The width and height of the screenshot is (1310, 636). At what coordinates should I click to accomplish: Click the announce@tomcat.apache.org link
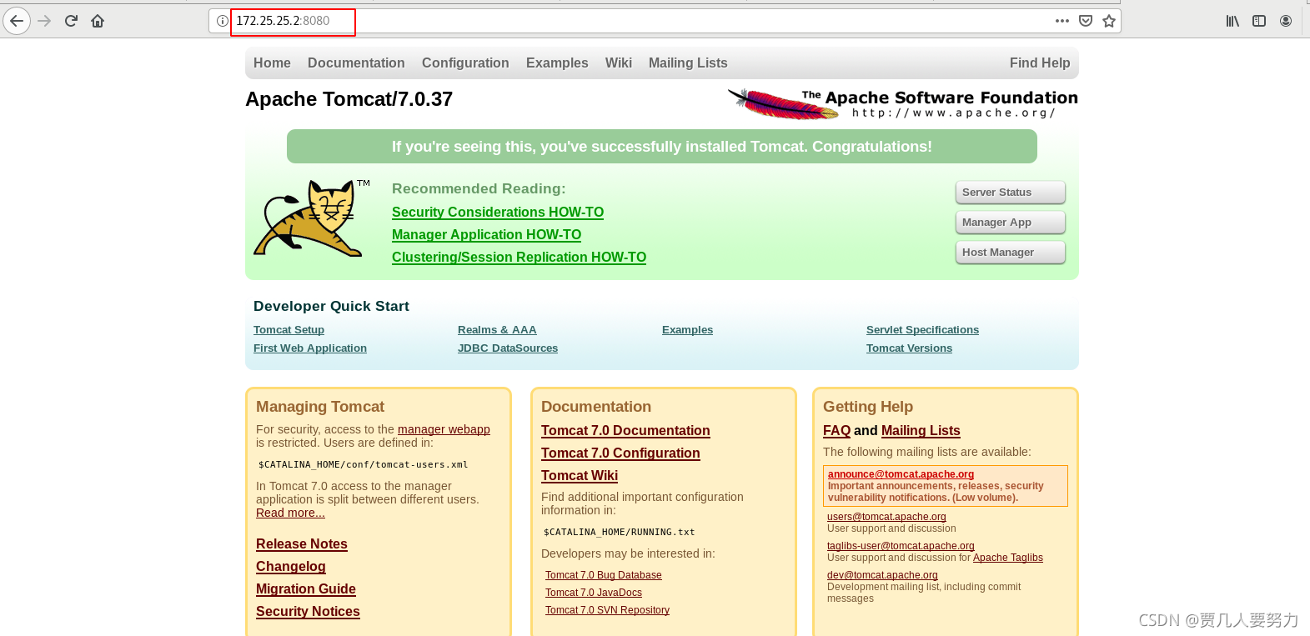(x=901, y=474)
